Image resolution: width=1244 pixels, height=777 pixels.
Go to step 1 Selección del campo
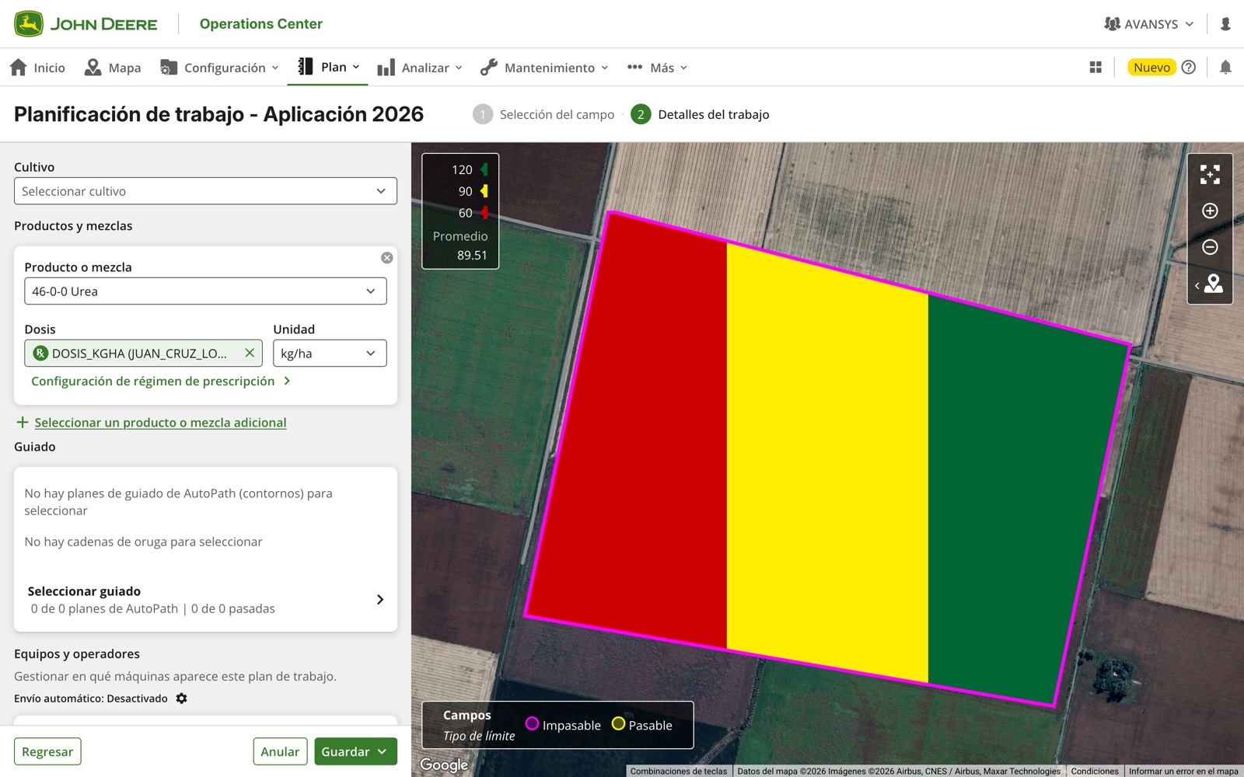click(543, 114)
